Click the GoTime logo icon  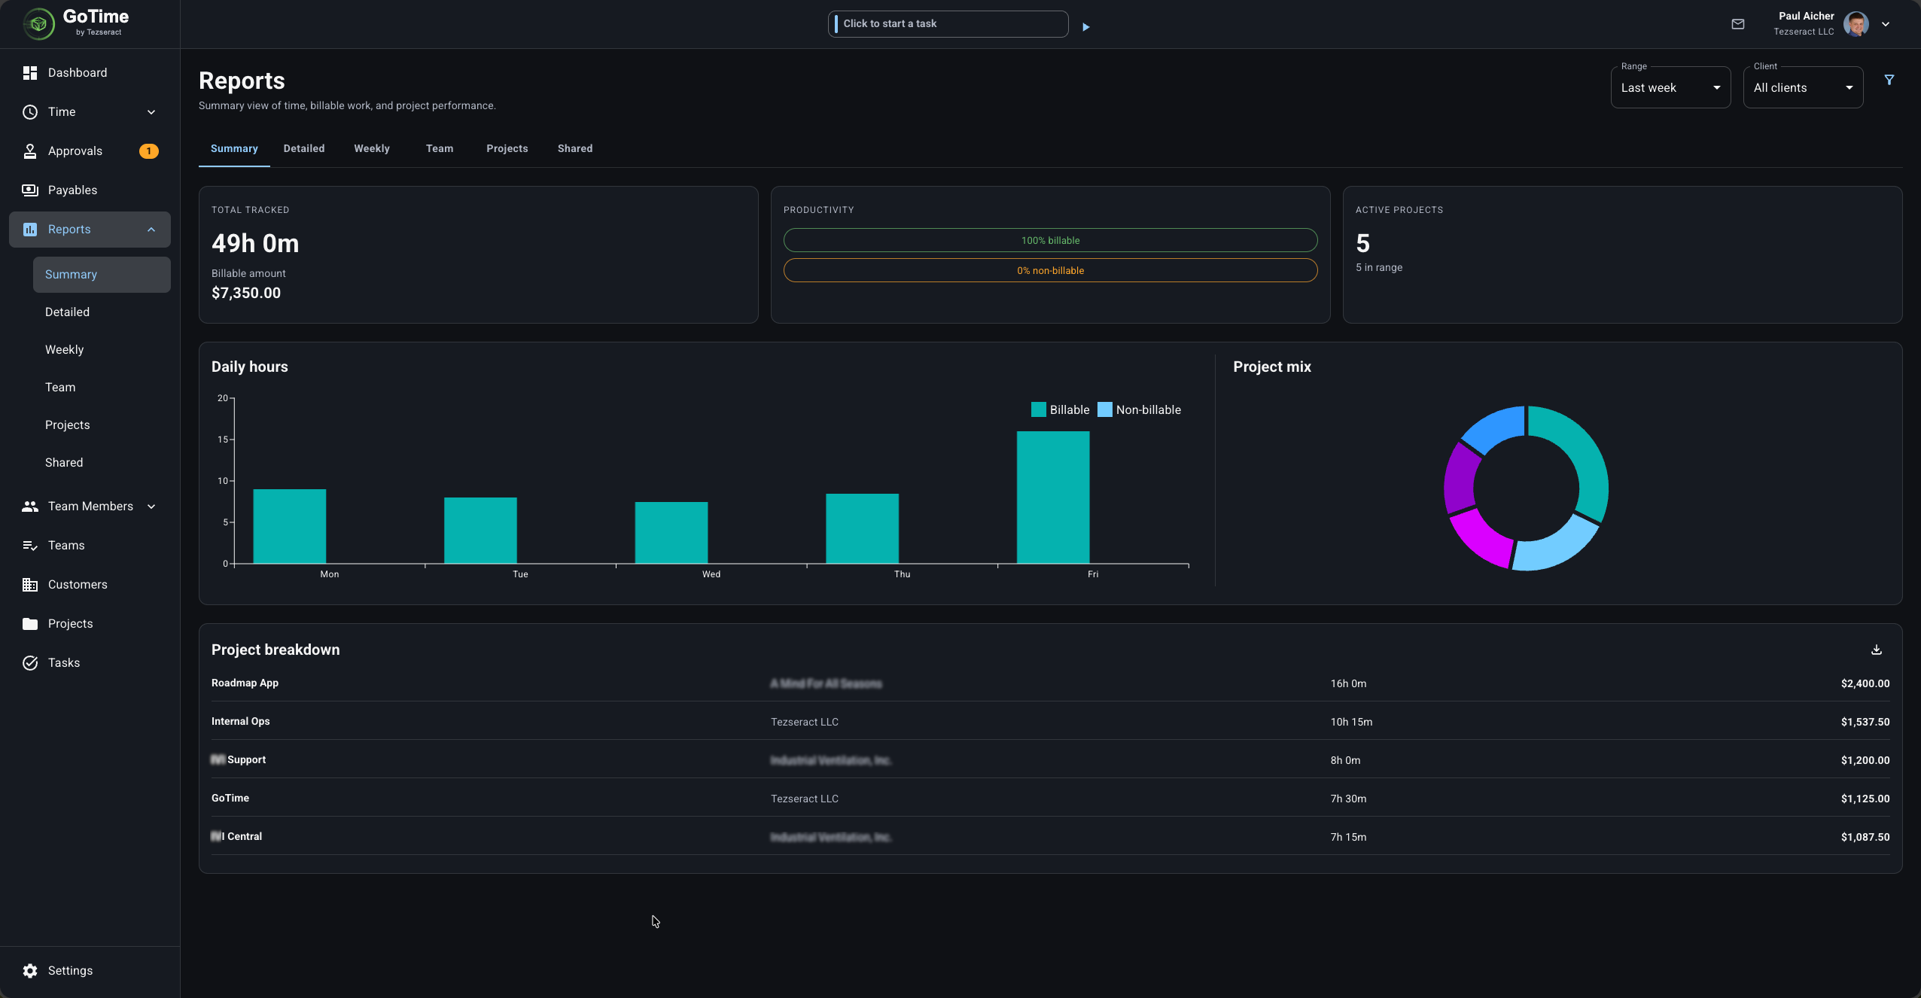[38, 24]
